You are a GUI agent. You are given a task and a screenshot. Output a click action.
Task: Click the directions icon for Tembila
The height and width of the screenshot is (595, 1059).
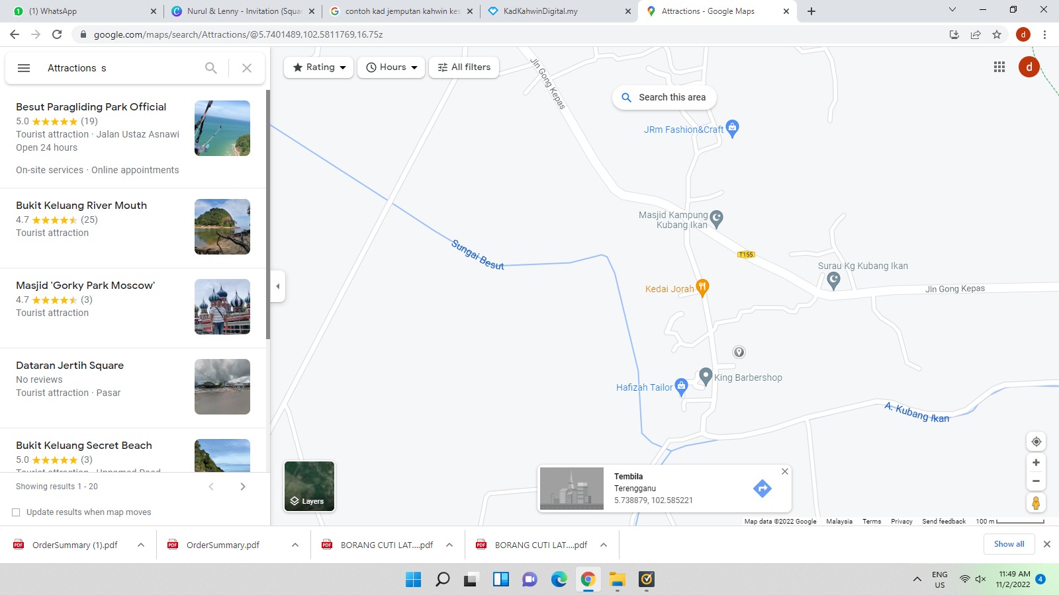[x=762, y=489]
